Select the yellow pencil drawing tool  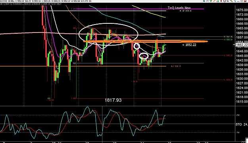pos(214,1)
